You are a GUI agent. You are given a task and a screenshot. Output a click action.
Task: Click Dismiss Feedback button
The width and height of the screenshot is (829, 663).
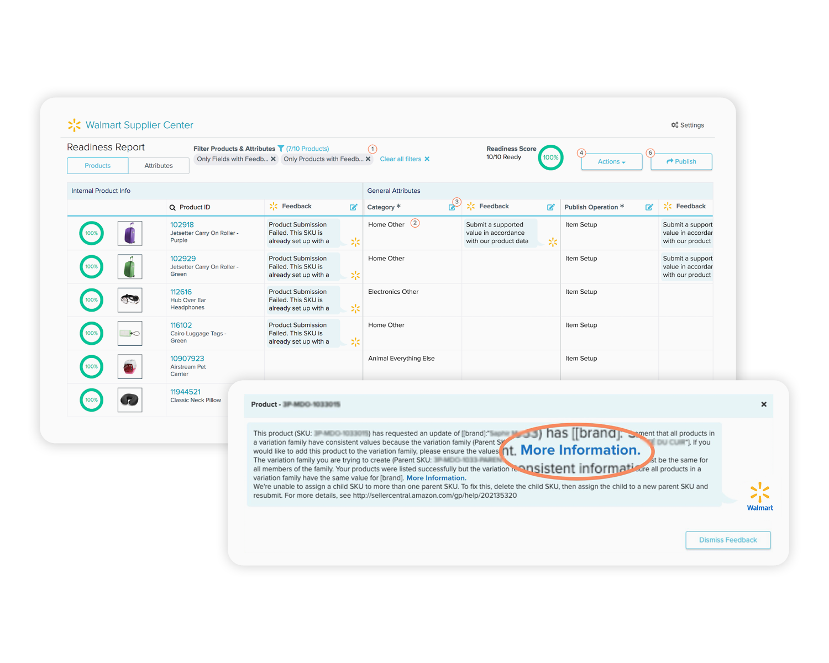coord(728,540)
